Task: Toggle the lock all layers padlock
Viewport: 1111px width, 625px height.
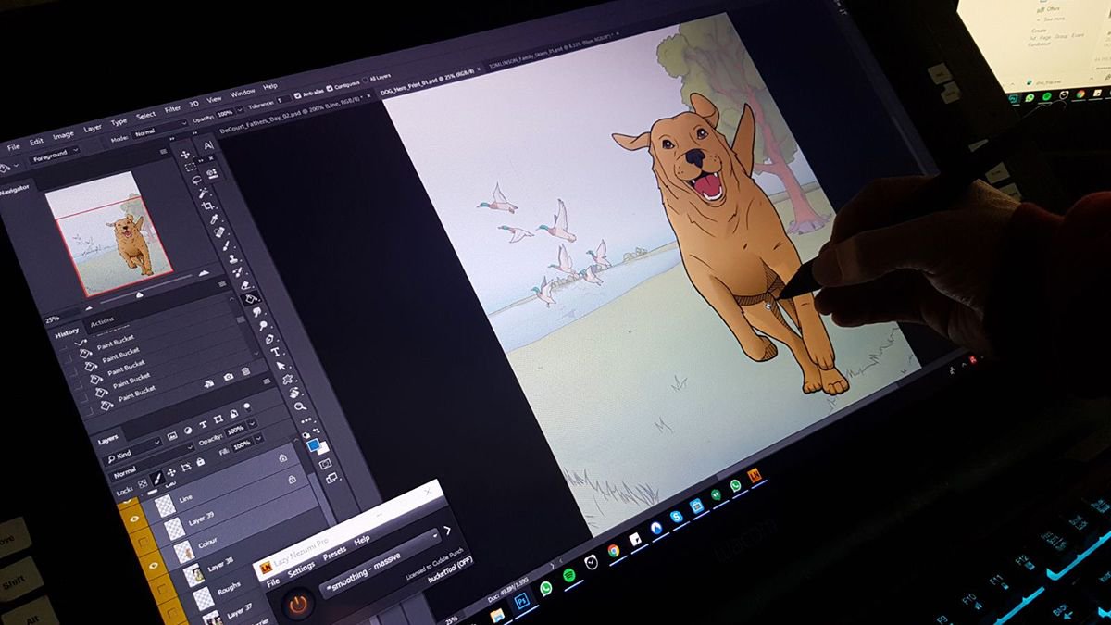Action: pos(201,462)
